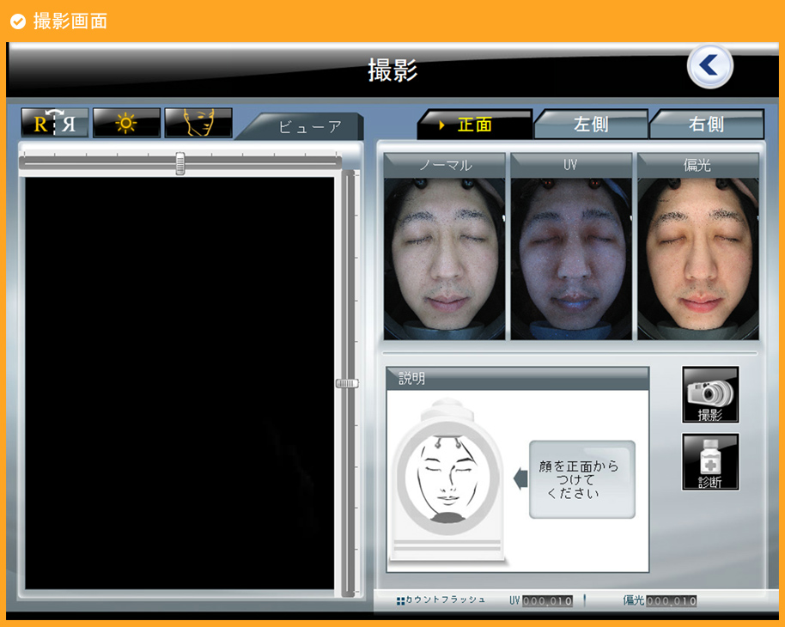Click the vertical slider handle beside viewer
Screen dimensions: 785x627
(x=347, y=383)
